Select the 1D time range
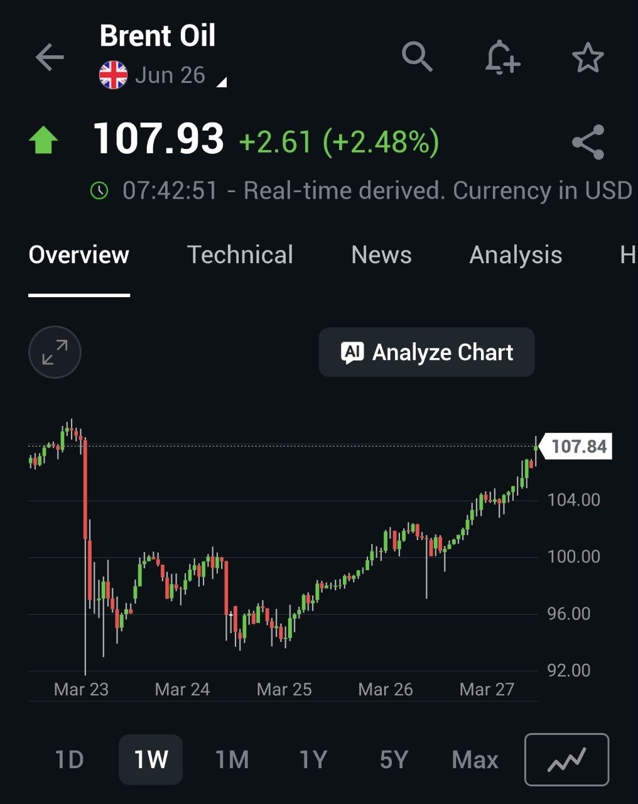The image size is (638, 804). [x=69, y=760]
